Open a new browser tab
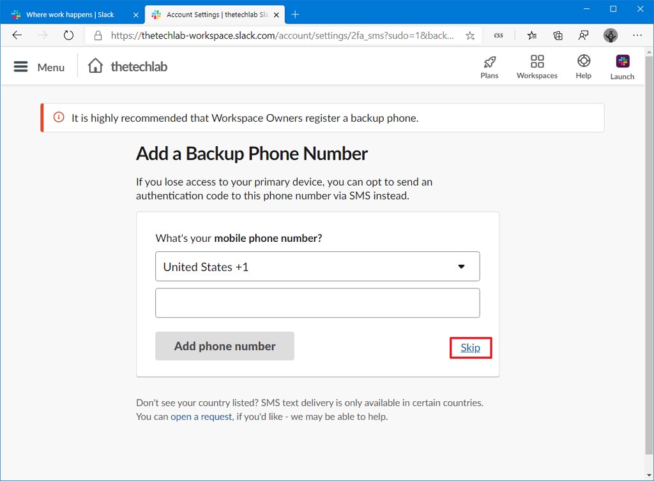Viewport: 654px width, 481px height. click(x=295, y=14)
